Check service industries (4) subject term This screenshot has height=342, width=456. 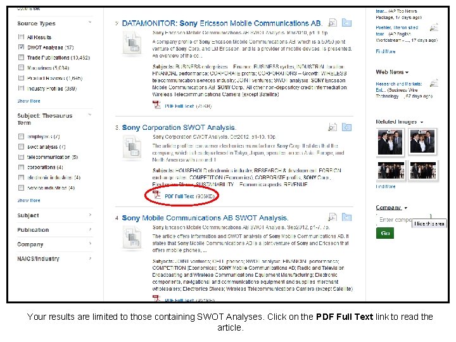(x=21, y=187)
